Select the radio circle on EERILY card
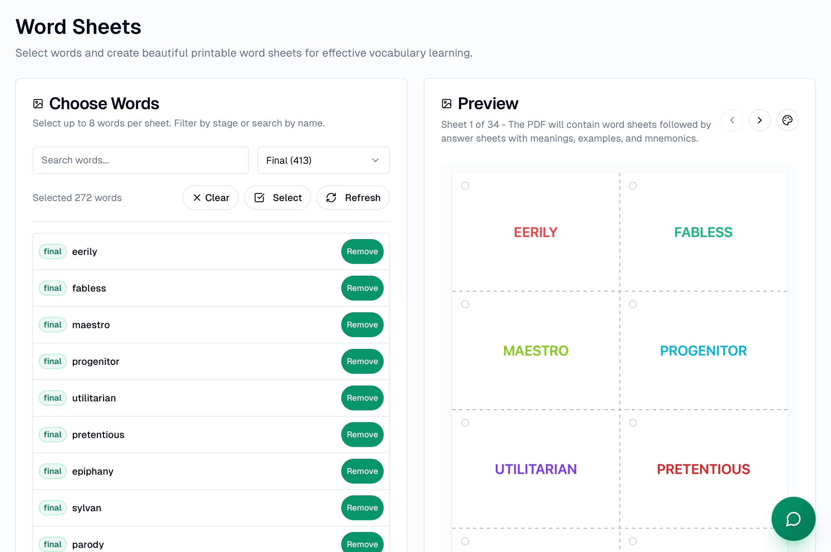831x552 pixels. pos(465,185)
